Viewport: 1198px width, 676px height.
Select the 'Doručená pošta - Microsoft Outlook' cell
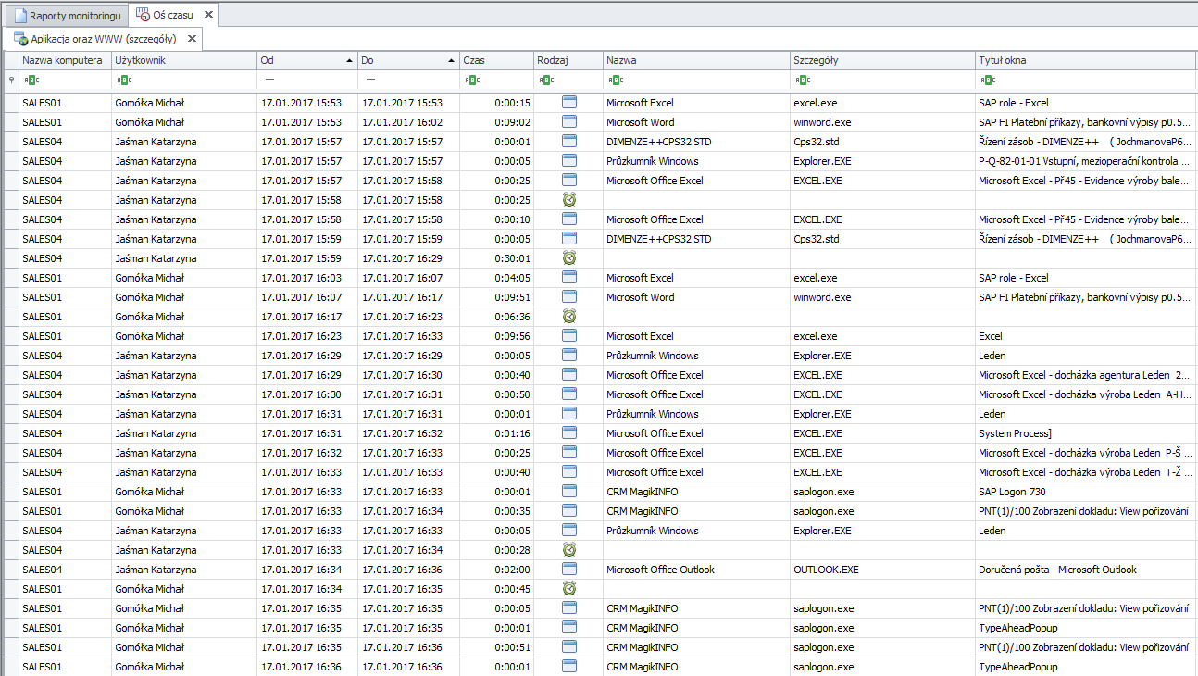[1086, 570]
